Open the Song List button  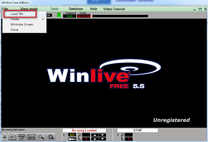[21, 137]
